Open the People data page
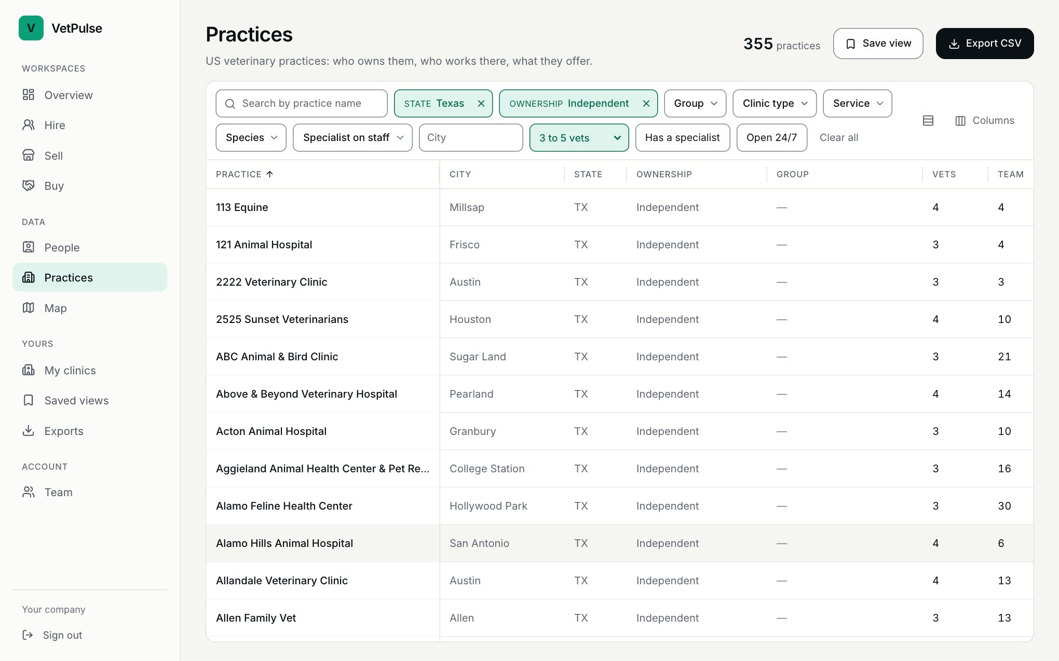 (x=90, y=247)
